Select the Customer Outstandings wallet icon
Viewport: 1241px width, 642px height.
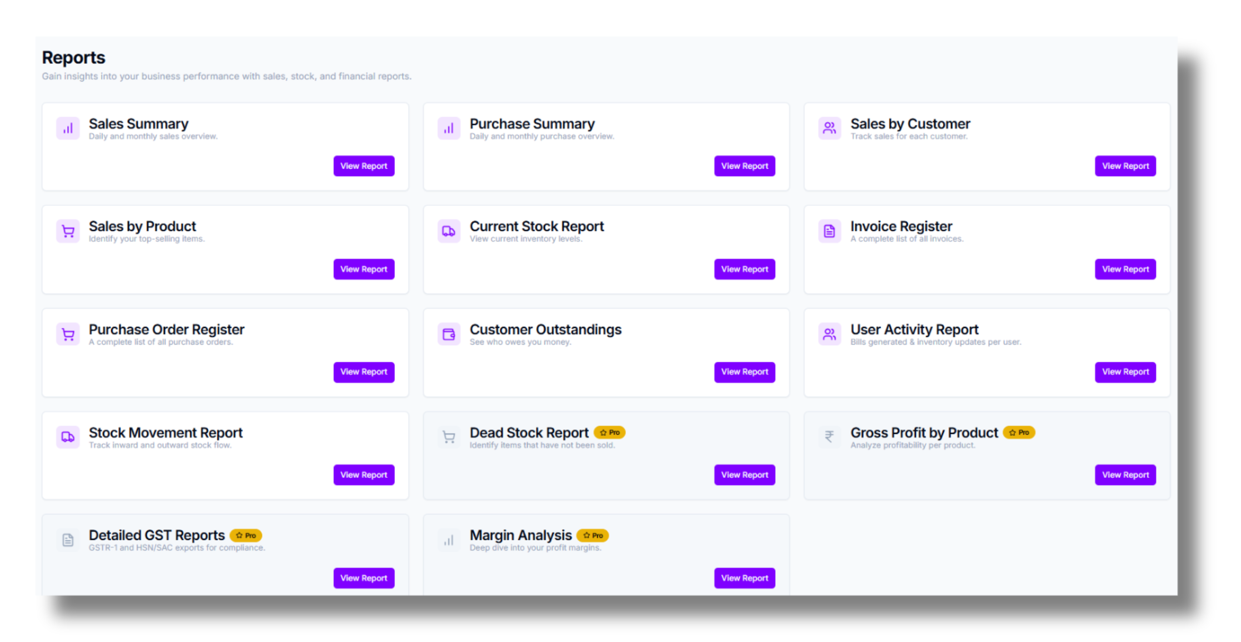pos(449,333)
